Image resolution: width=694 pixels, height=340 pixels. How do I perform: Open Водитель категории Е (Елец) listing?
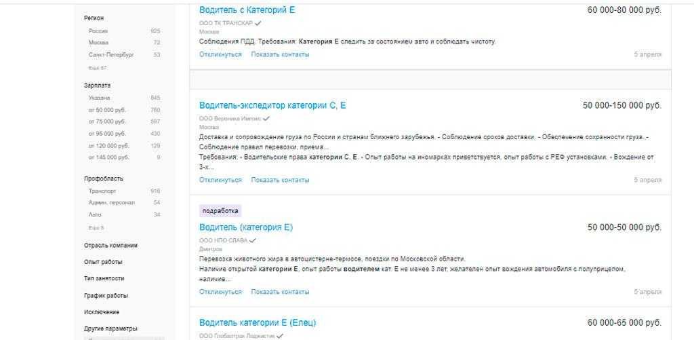pyautogui.click(x=258, y=322)
